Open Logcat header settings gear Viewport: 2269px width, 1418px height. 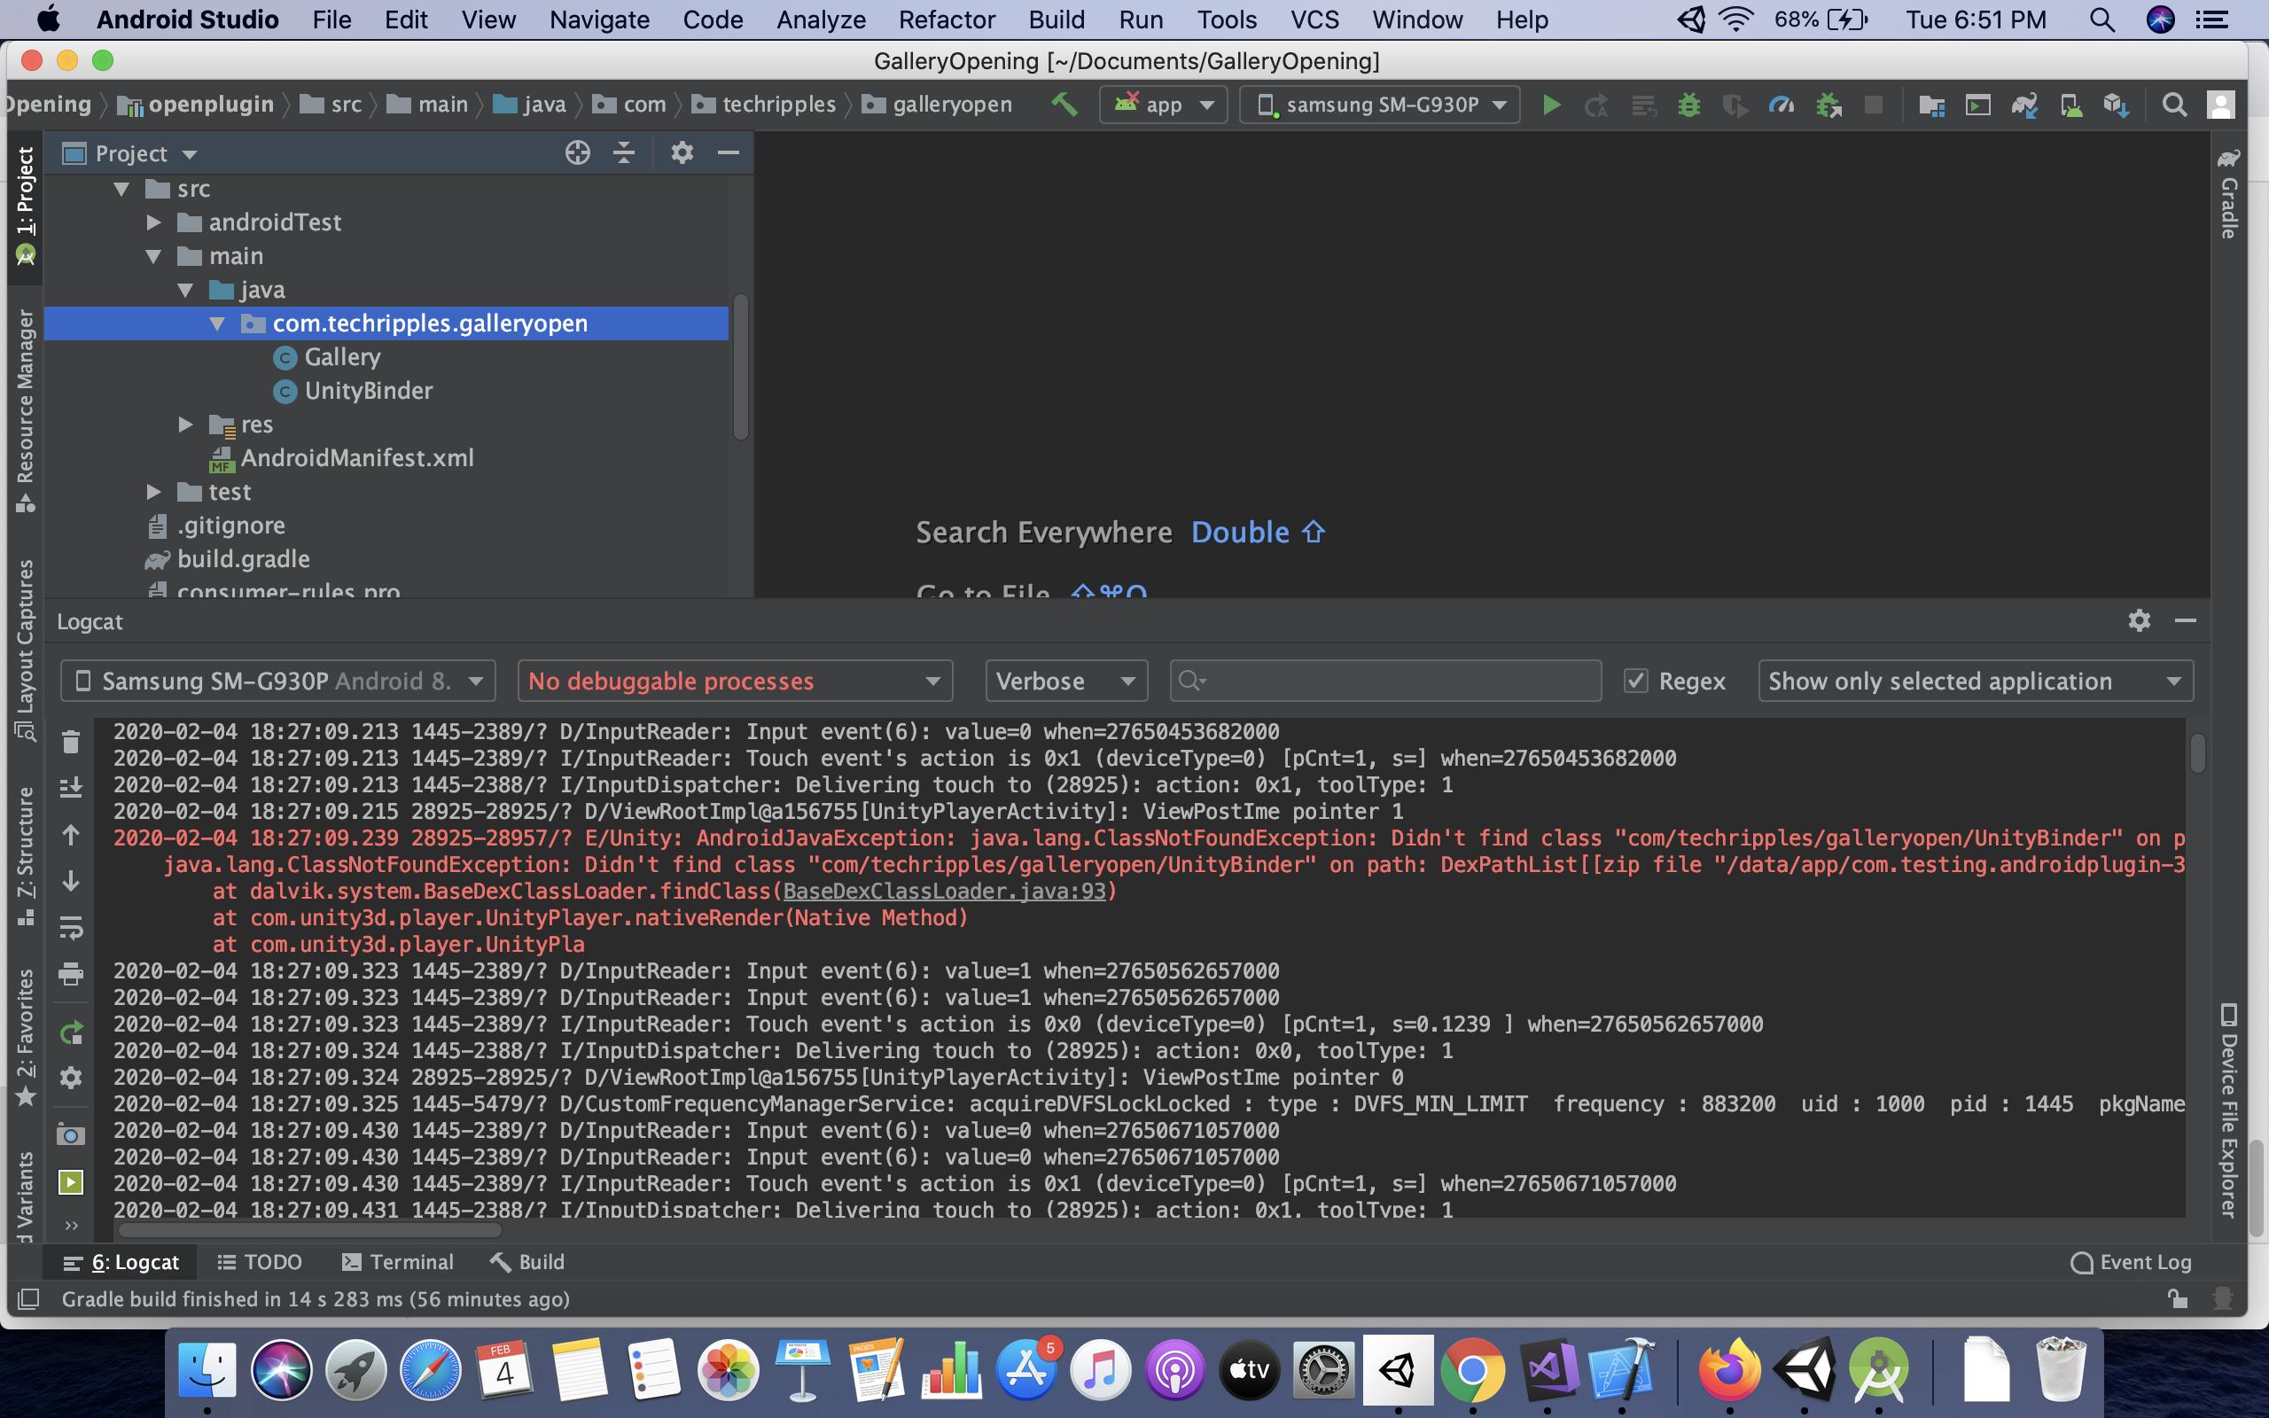coord(2139,619)
